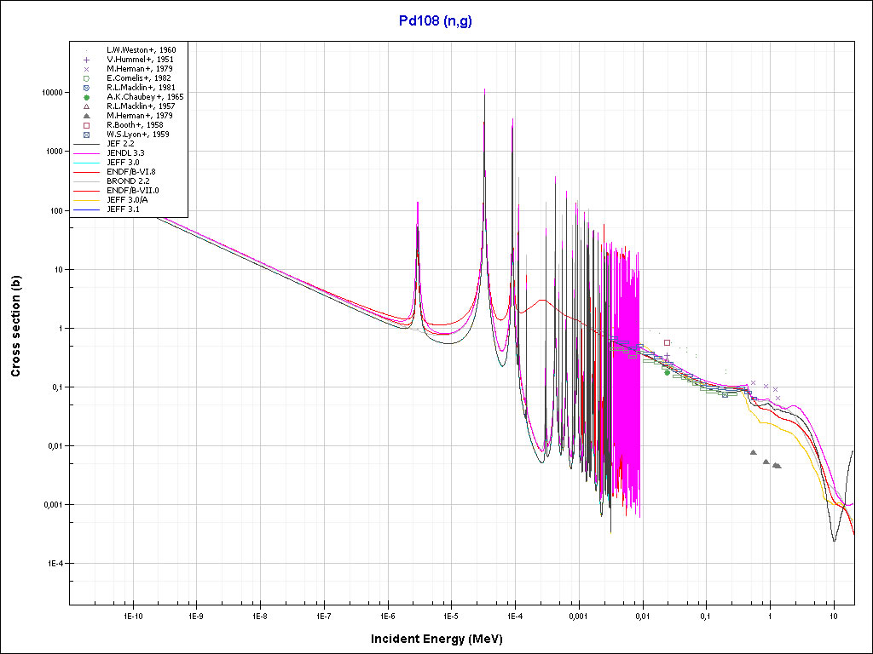
Task: Select the JEF 2.2 legend label
Action: click(x=121, y=144)
